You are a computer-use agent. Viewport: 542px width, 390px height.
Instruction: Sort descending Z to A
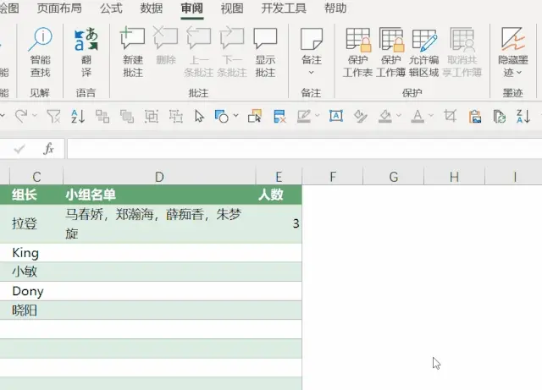pyautogui.click(x=523, y=117)
